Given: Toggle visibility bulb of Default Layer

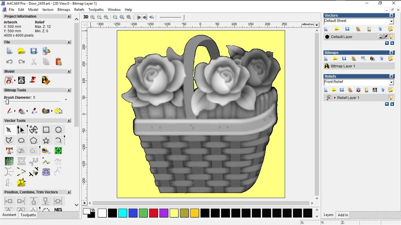Looking at the screenshot, I should (391, 37).
